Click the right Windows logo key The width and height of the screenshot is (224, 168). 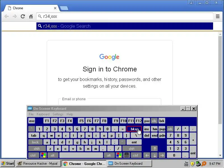click(x=119, y=155)
